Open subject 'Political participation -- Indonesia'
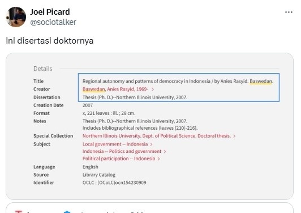This screenshot has height=213, width=301. point(119,159)
